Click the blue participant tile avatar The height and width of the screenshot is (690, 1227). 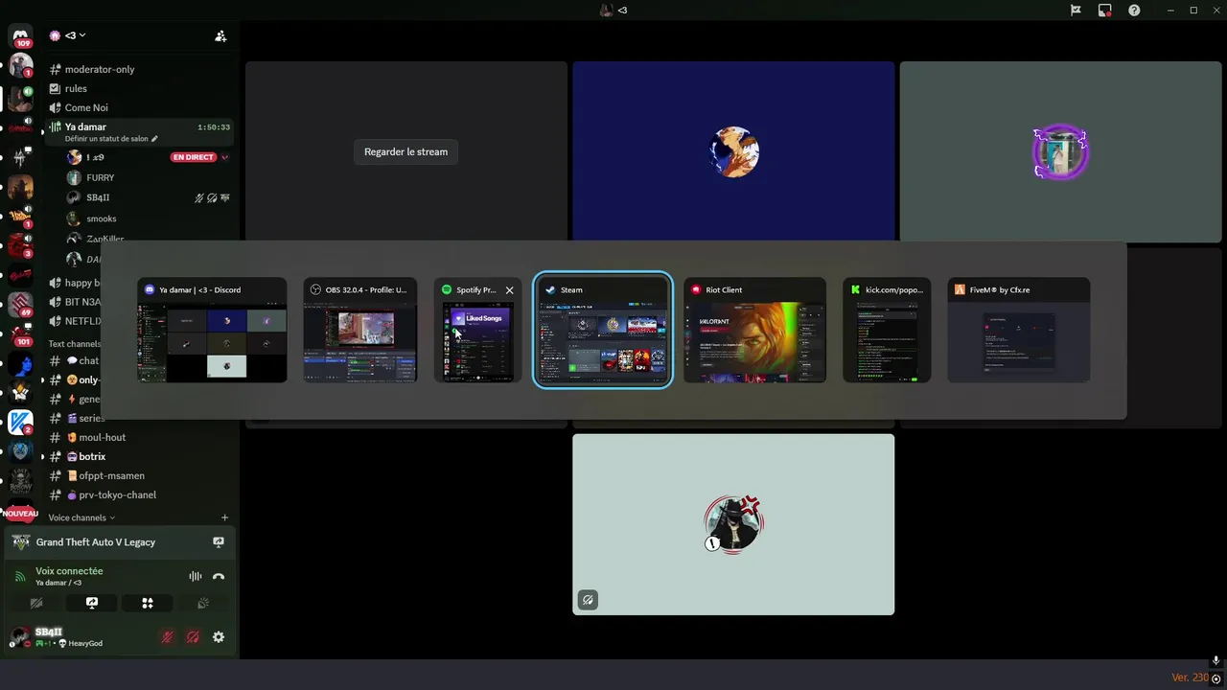pyautogui.click(x=733, y=151)
